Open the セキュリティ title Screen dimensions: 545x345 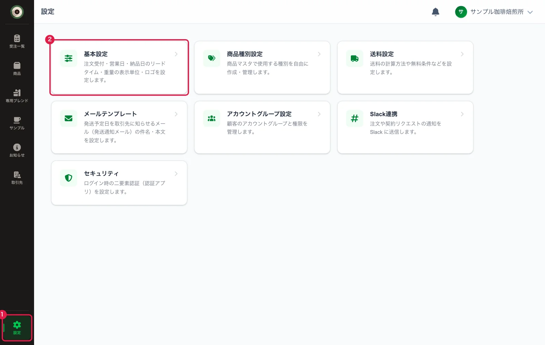click(101, 174)
